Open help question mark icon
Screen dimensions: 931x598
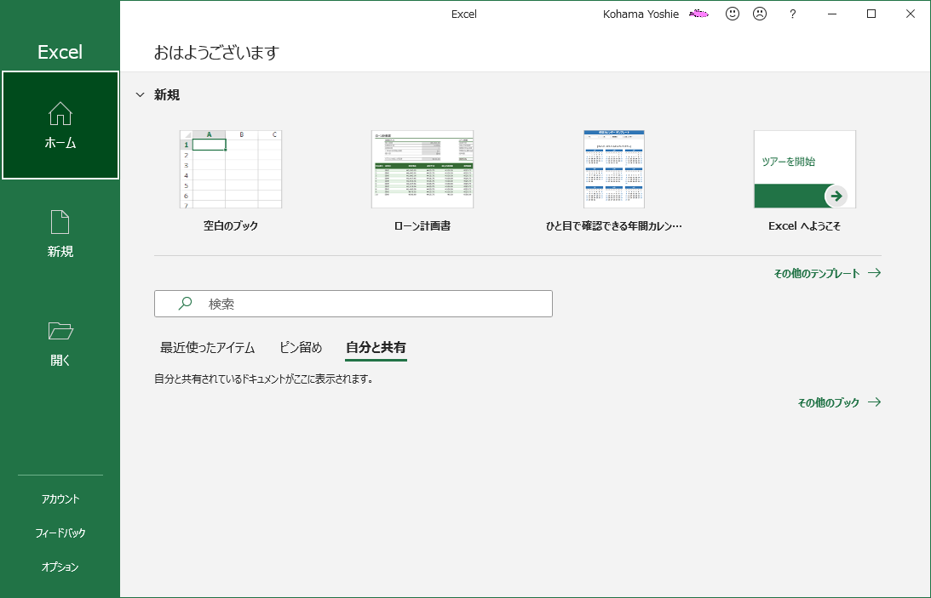pos(792,14)
